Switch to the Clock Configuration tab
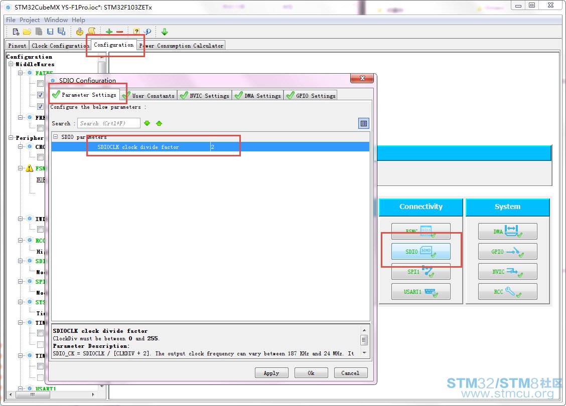The width and height of the screenshot is (566, 406). [60, 46]
